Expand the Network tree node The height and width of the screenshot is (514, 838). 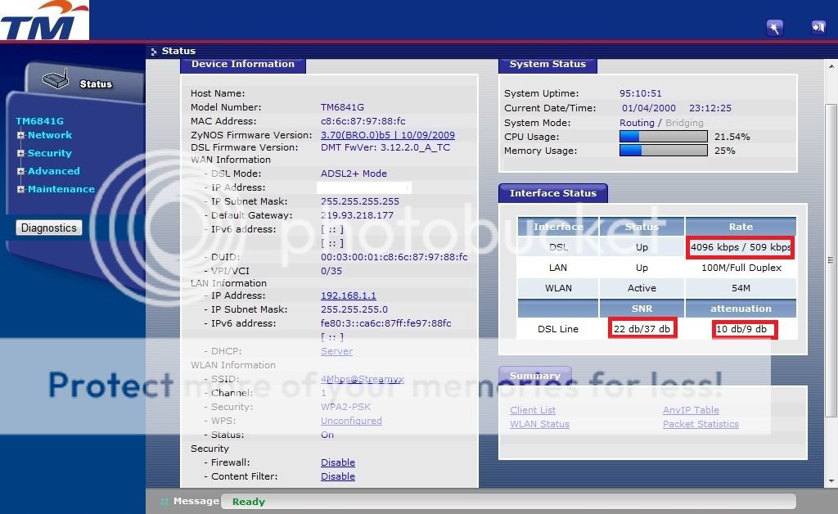21,135
